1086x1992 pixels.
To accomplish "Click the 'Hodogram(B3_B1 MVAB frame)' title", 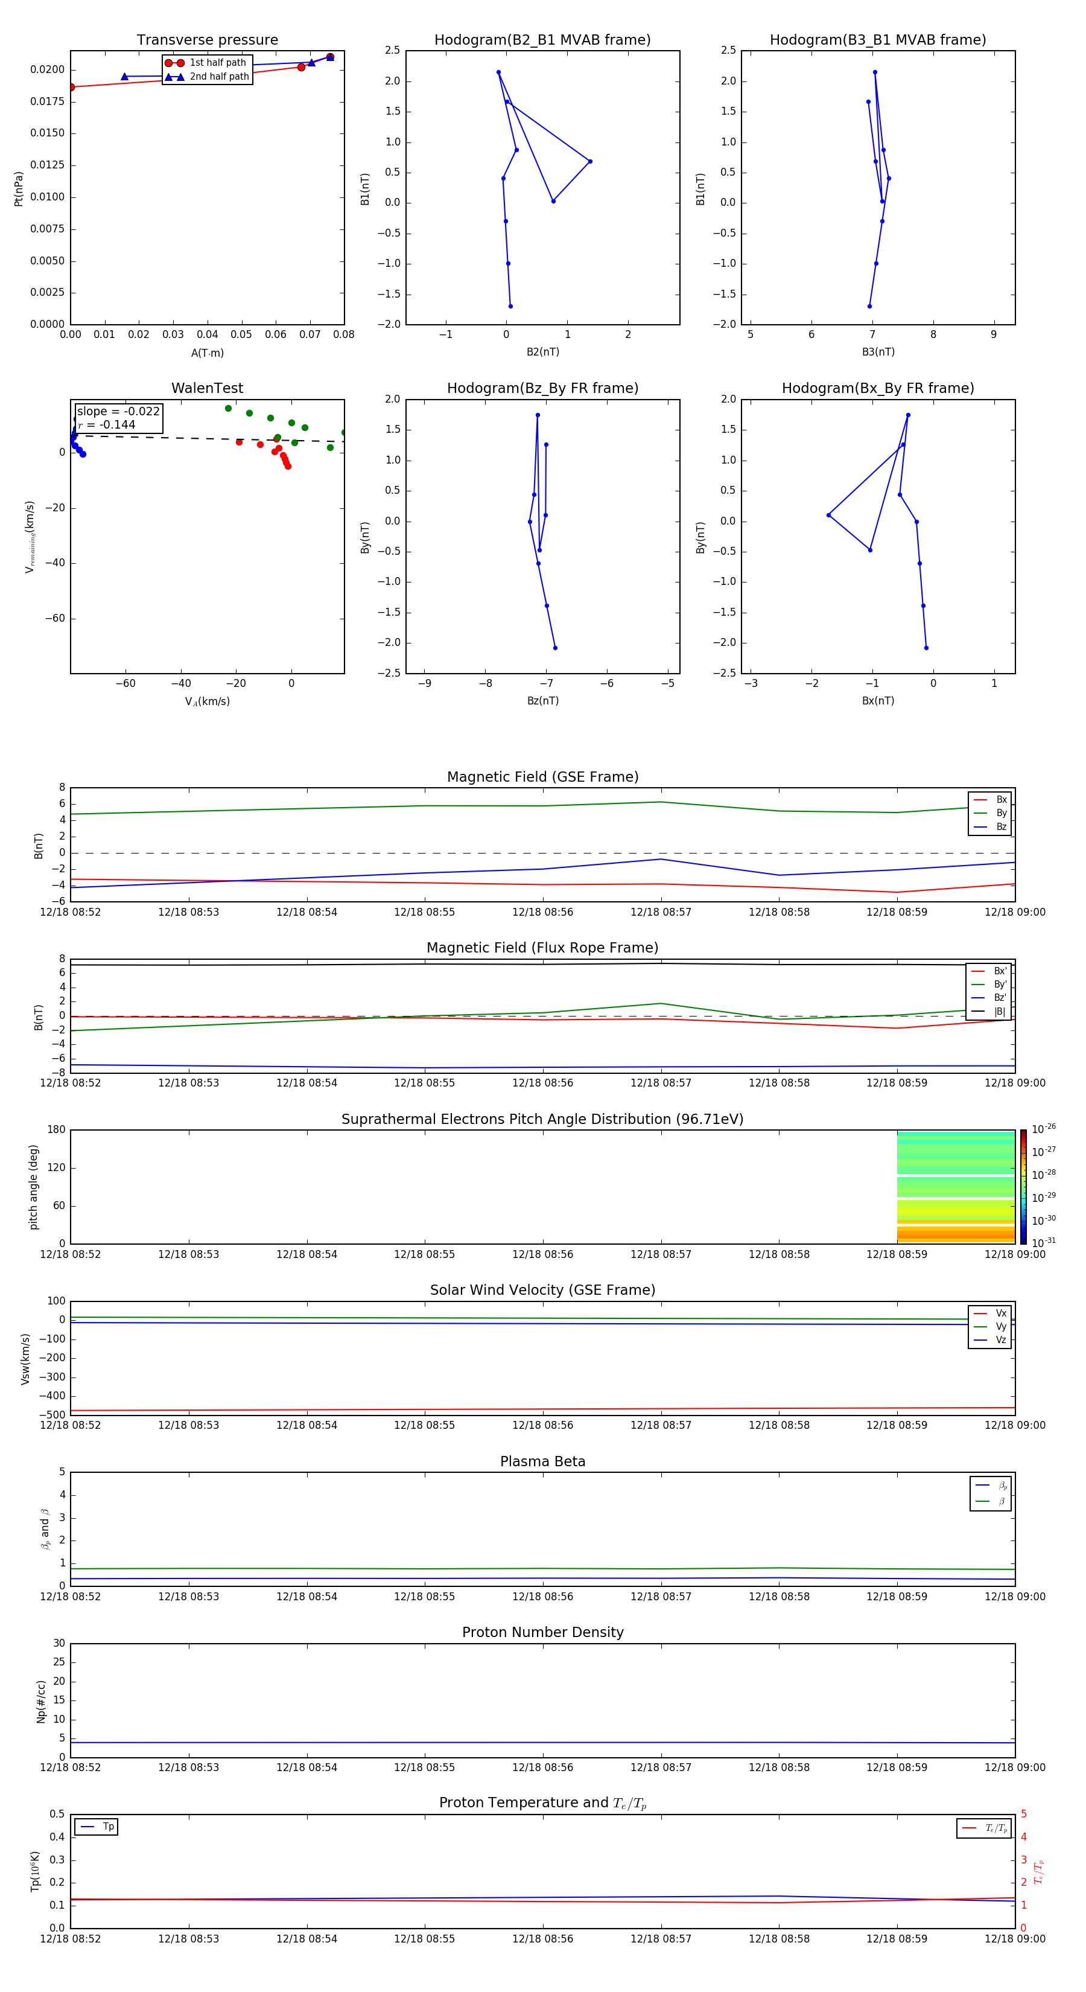I will click(878, 40).
